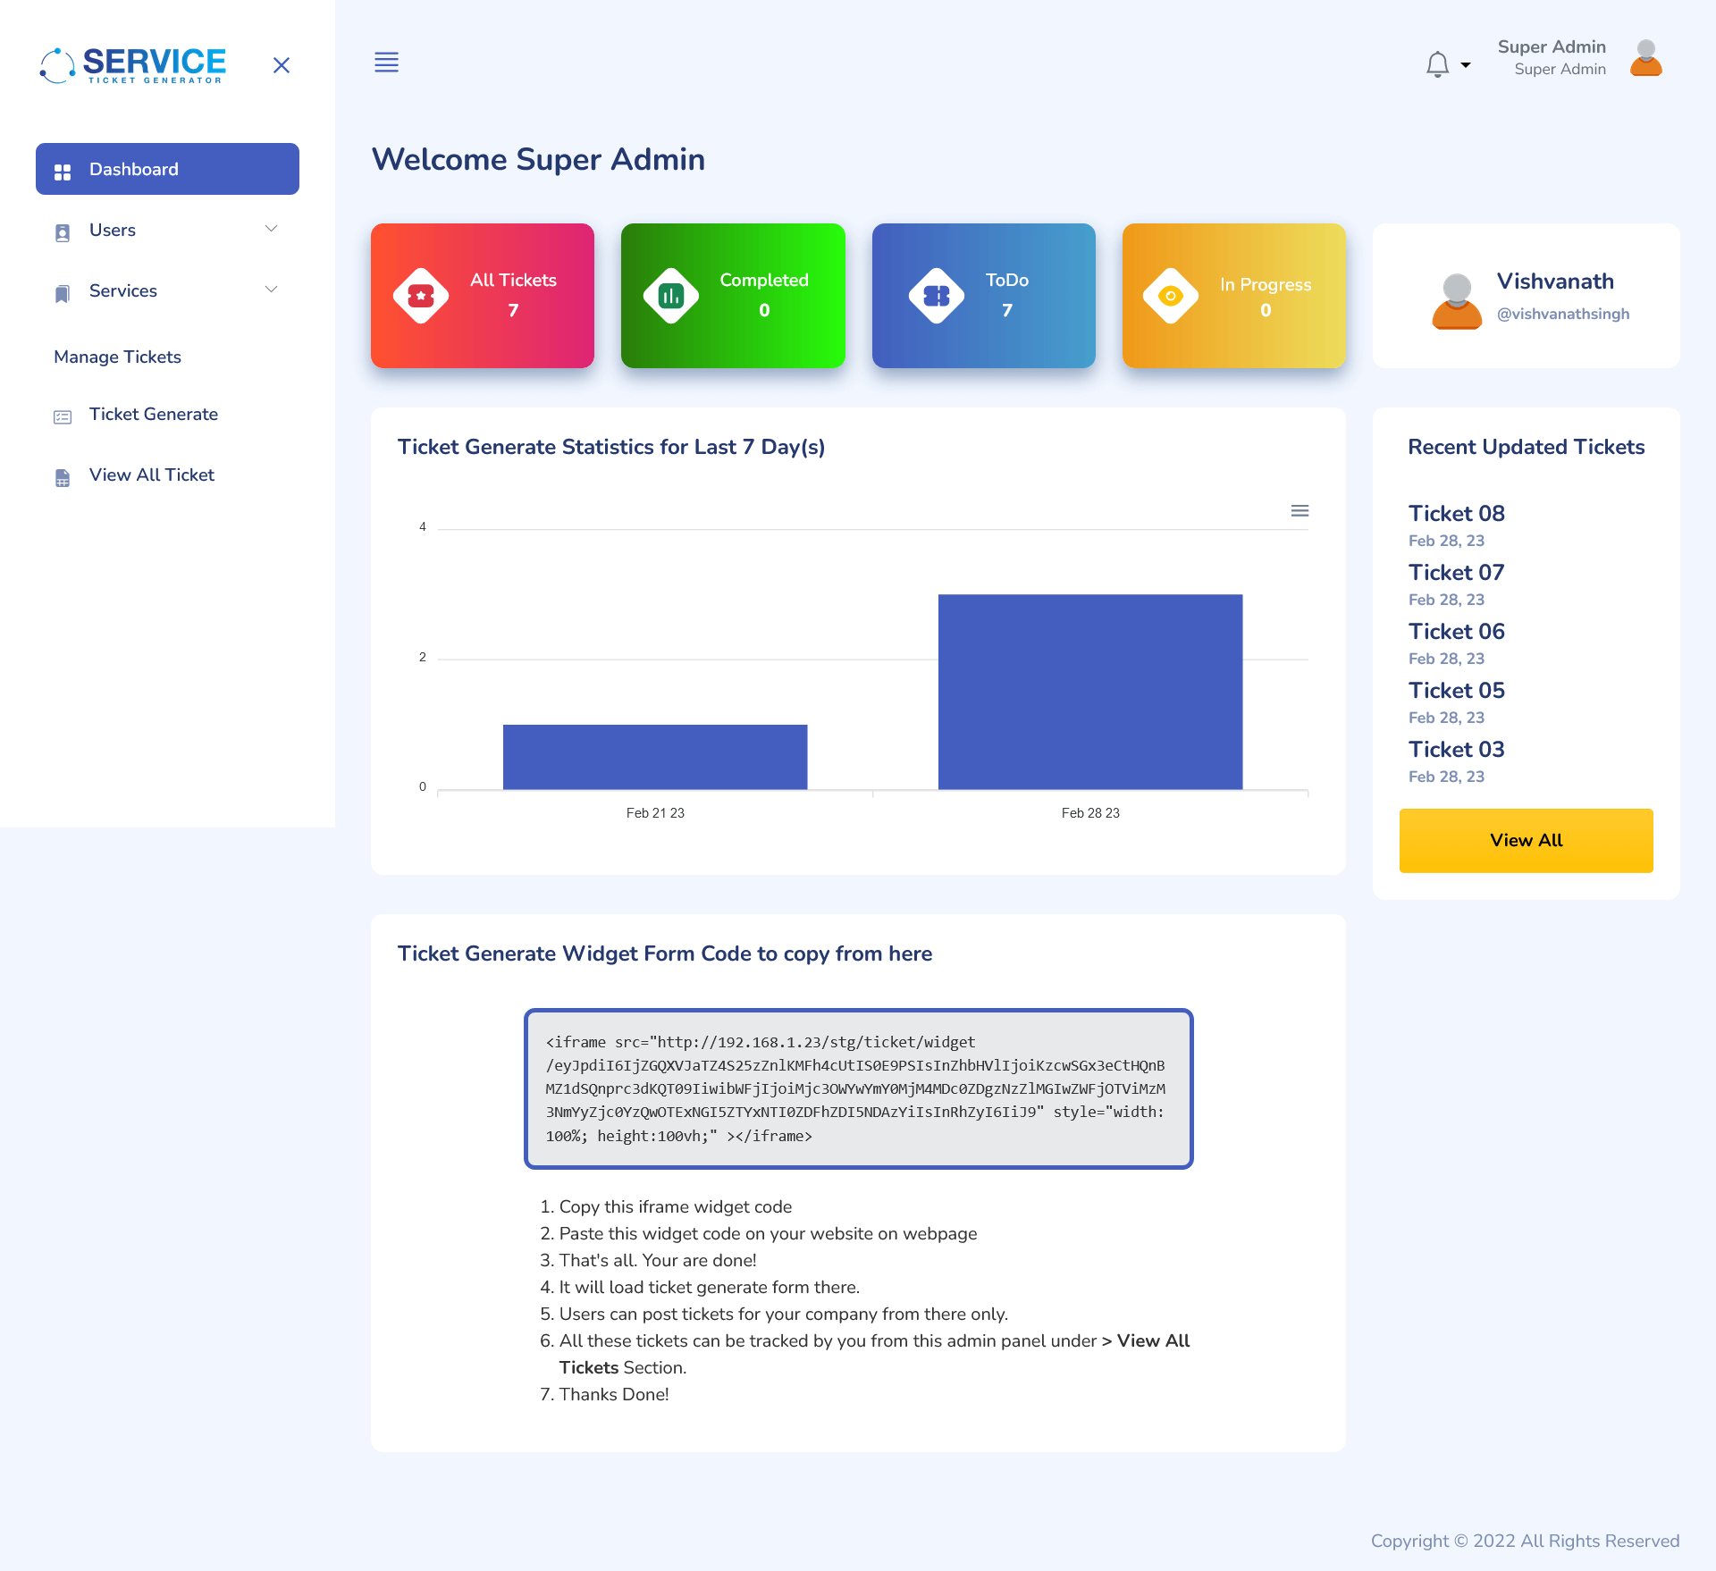This screenshot has height=1571, width=1716.
Task: Open the Services menu
Action: [x=167, y=290]
